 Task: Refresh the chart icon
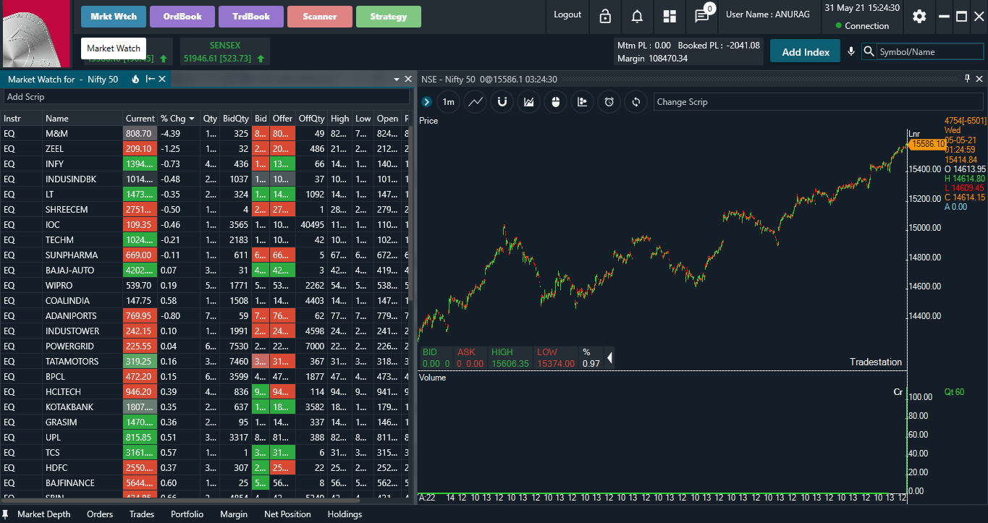[636, 102]
